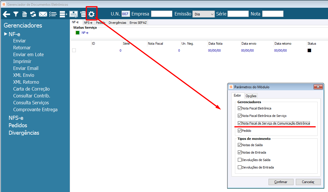Click the back arrow toolbar icon
328x192 pixels.
point(6,14)
